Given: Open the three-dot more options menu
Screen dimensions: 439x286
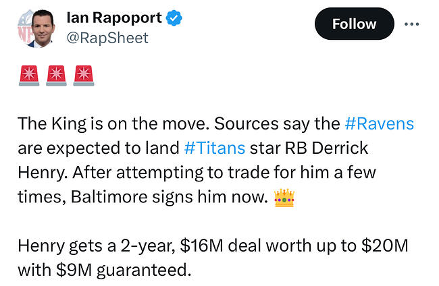Looking at the screenshot, I should coord(411,24).
